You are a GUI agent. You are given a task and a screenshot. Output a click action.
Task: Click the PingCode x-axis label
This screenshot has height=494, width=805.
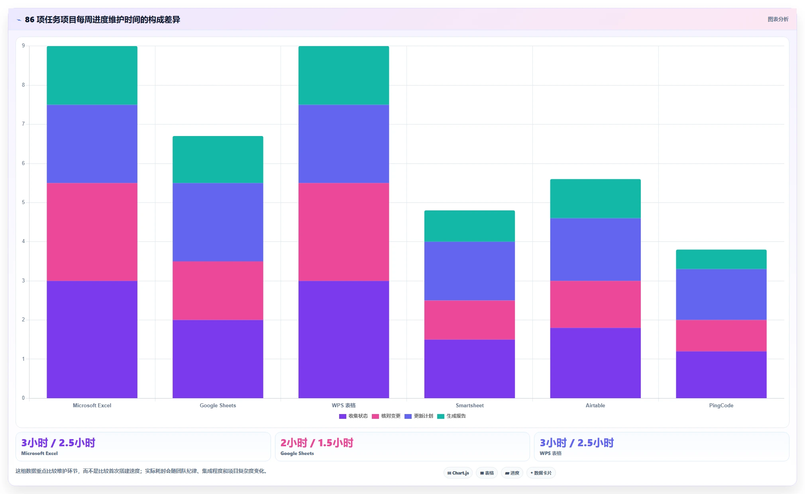coord(721,406)
